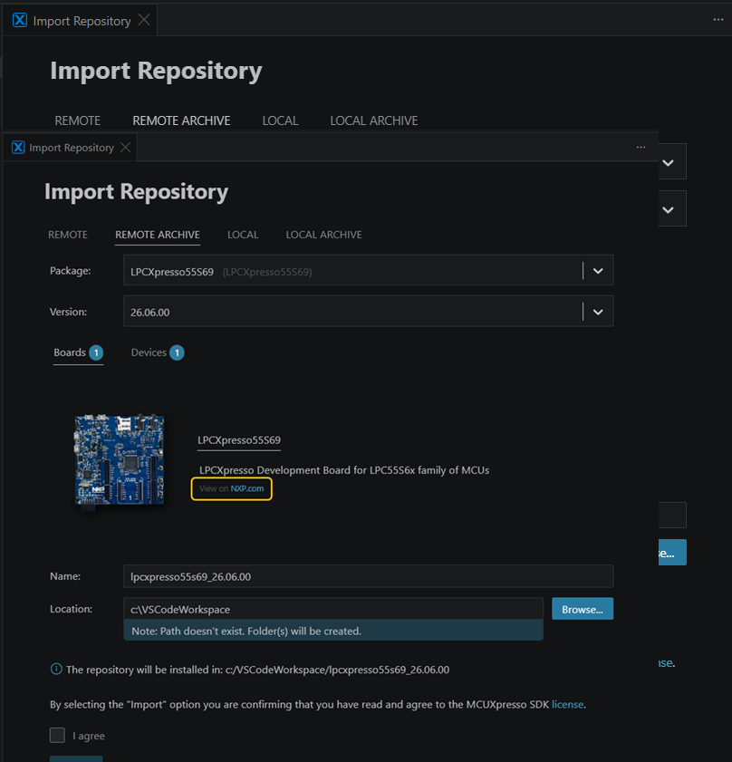Click the Name input field
732x762 pixels.
[x=369, y=576]
